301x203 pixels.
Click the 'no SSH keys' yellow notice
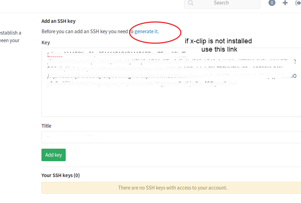click(x=171, y=188)
